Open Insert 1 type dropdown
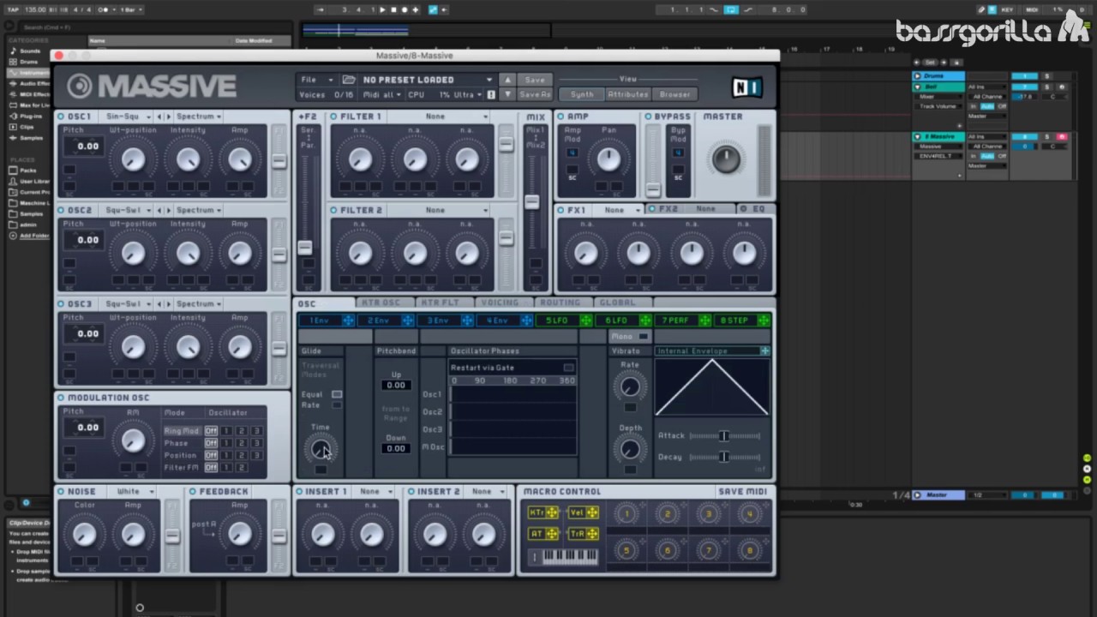 (375, 492)
